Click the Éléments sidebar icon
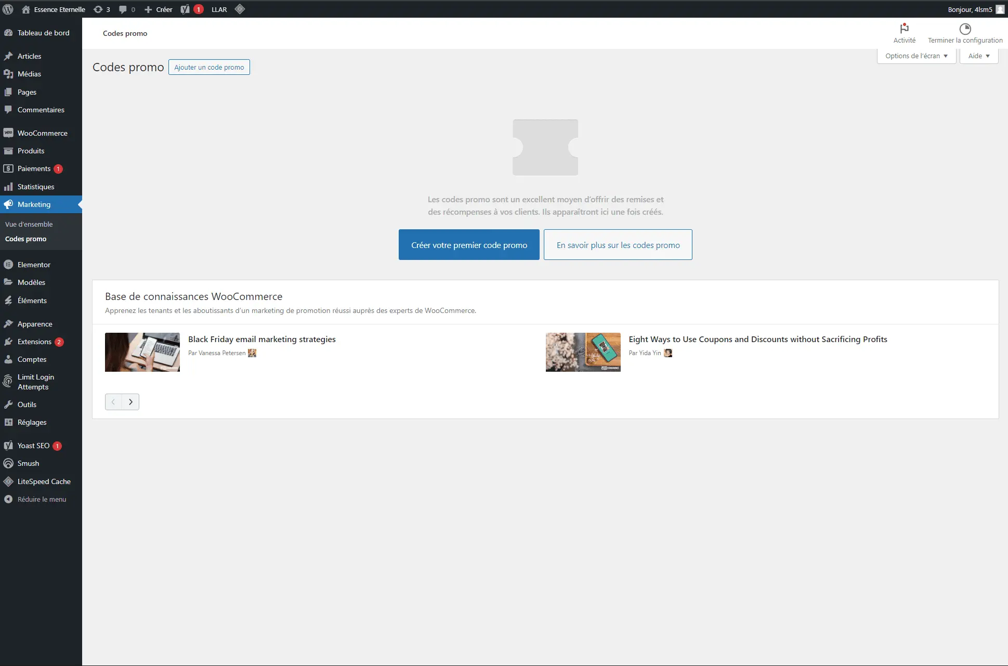 [8, 301]
